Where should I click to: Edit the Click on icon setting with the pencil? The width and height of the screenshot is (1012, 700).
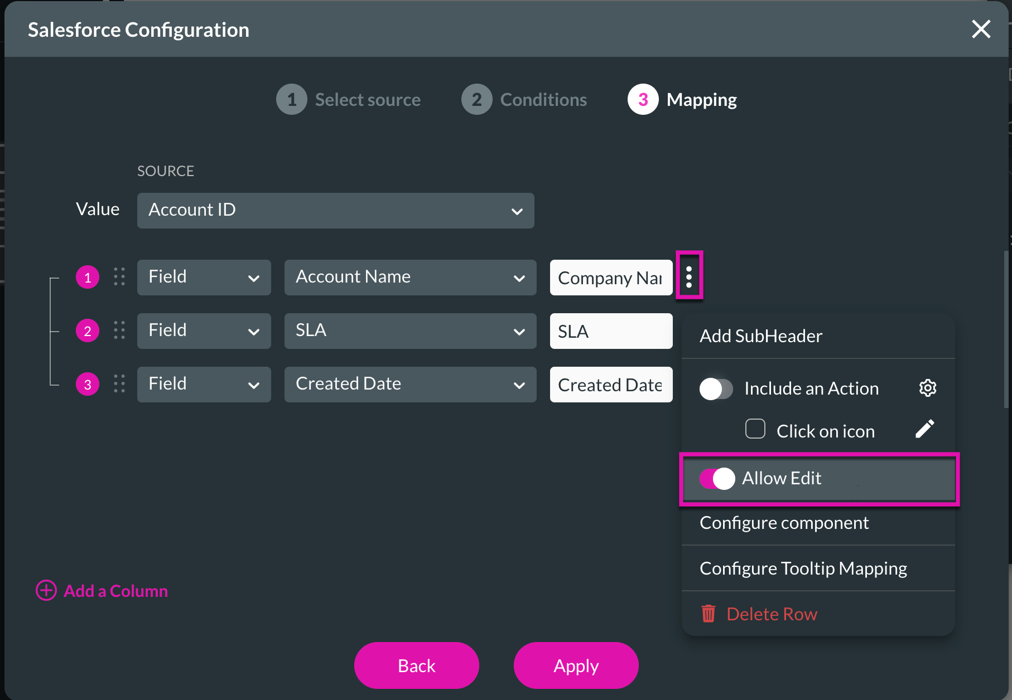coord(924,429)
